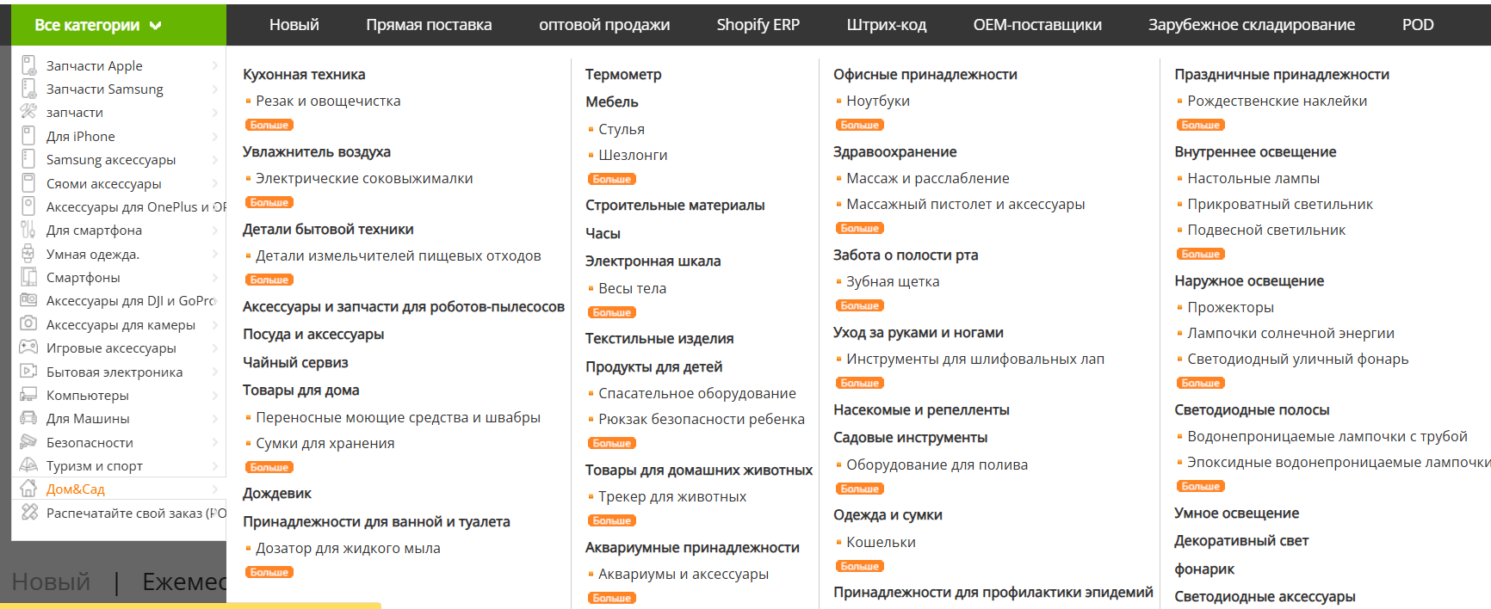Expand the Для iPhone category arrow
This screenshot has width=1491, height=609.
click(215, 136)
